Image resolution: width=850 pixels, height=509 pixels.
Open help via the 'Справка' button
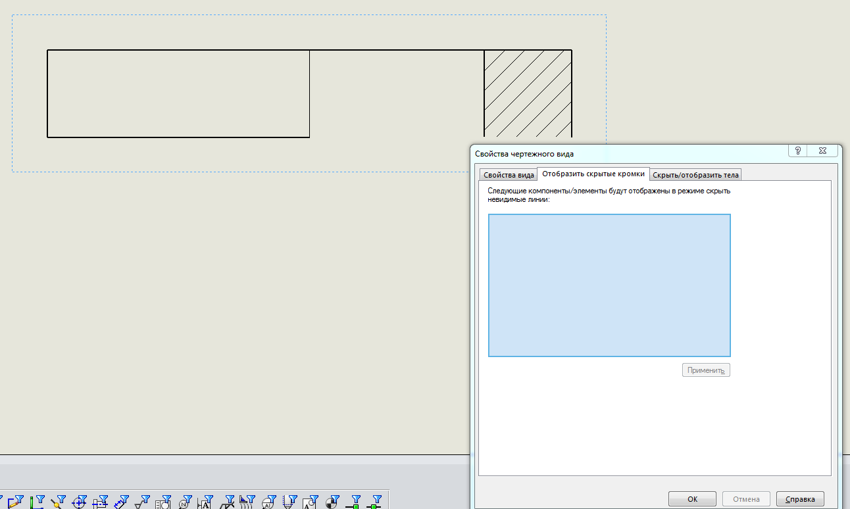800,499
